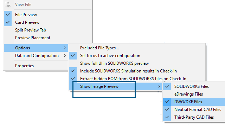Viewport: 225px width, 126px height.
Task: Click the View File document icon
Action: (x=8, y=5)
